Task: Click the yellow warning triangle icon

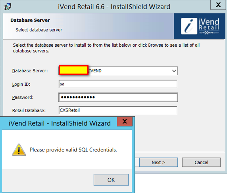Action: coord(19,150)
